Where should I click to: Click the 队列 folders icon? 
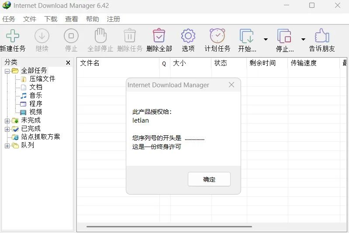click(15, 145)
